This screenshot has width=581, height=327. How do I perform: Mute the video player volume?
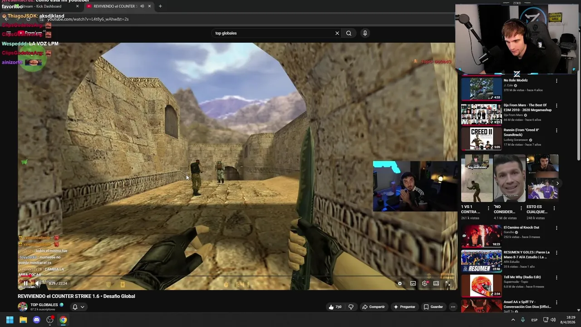pyautogui.click(x=39, y=283)
